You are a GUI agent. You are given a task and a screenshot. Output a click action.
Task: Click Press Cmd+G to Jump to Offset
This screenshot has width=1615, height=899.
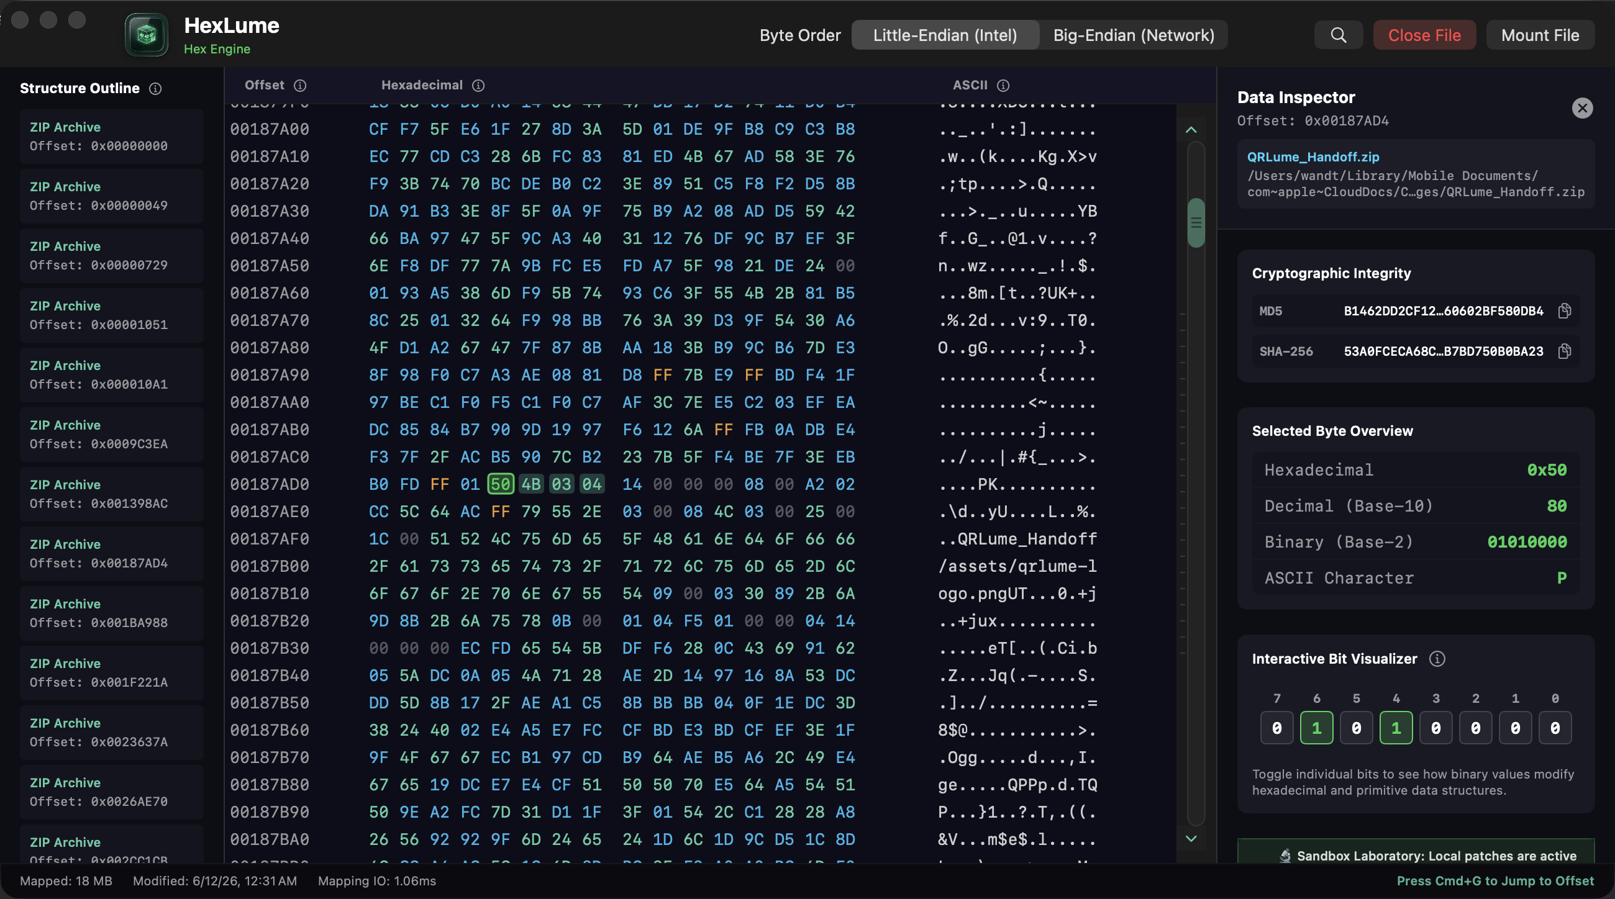(1495, 881)
